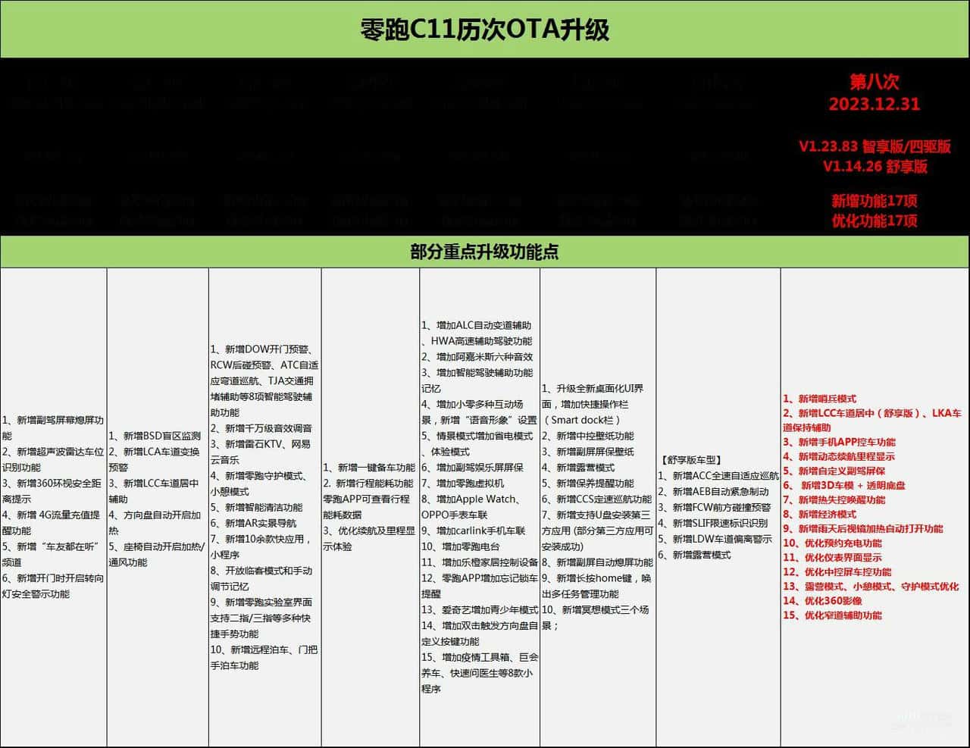The width and height of the screenshot is (970, 748).
Task: Click the line 新增ACC全速自适应巡航
Action: pyautogui.click(x=718, y=476)
